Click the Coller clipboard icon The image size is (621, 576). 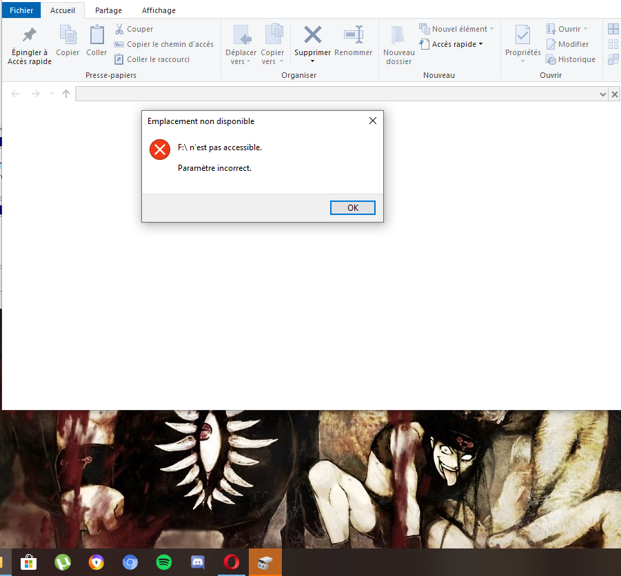pyautogui.click(x=96, y=34)
